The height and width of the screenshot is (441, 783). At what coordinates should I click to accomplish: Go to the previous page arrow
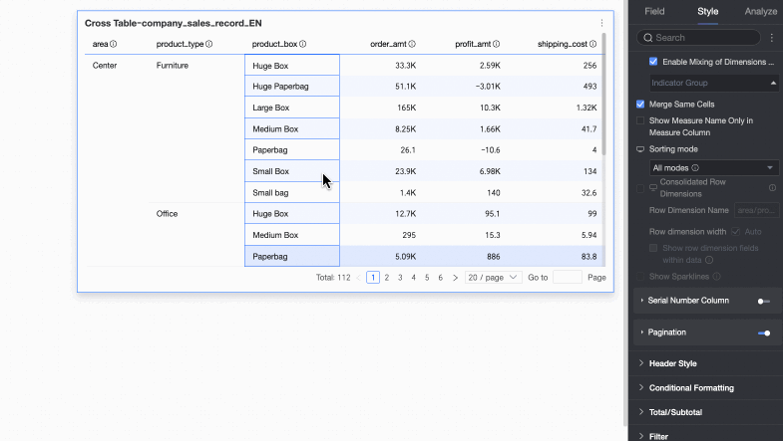[358, 278]
